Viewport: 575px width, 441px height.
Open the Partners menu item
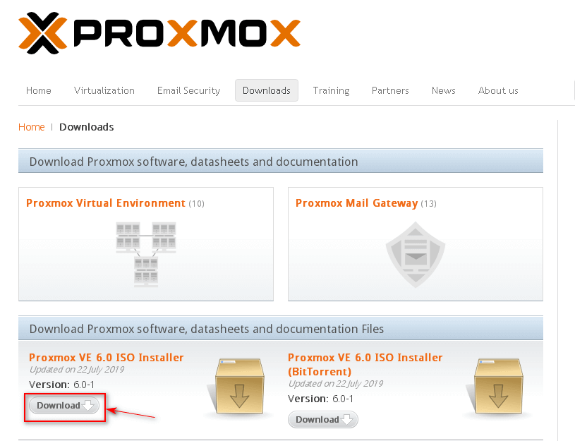click(390, 90)
